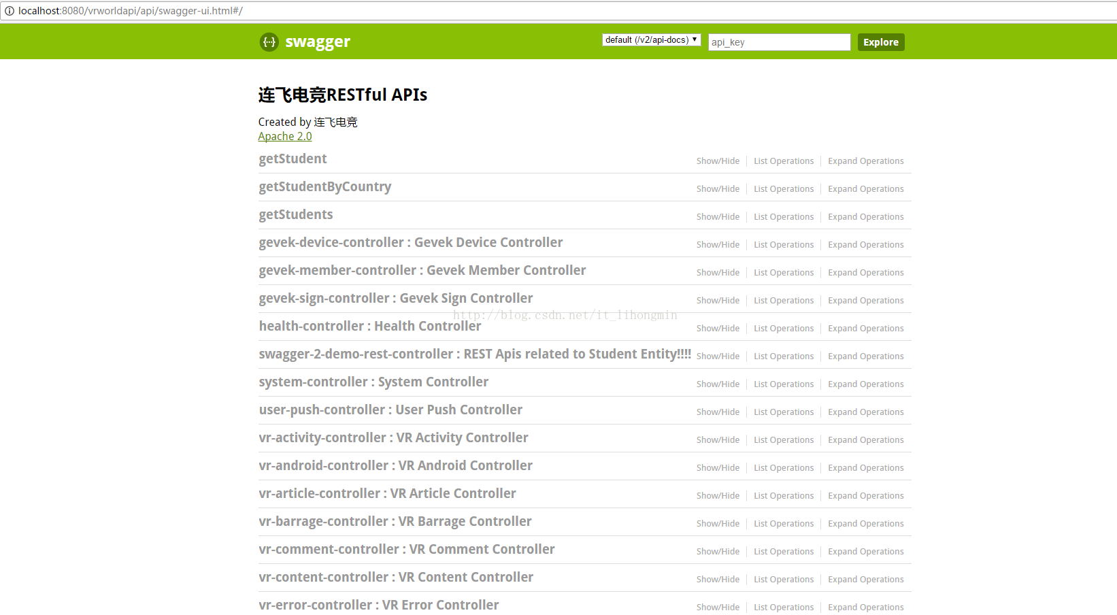
Task: Toggle Show/Hide for getStudent
Action: click(x=718, y=161)
